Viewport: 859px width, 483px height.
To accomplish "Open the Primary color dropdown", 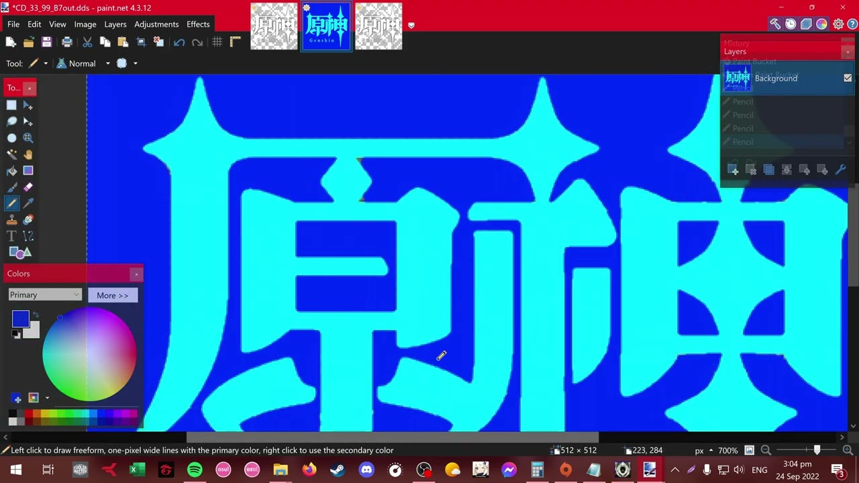I will (x=44, y=295).
